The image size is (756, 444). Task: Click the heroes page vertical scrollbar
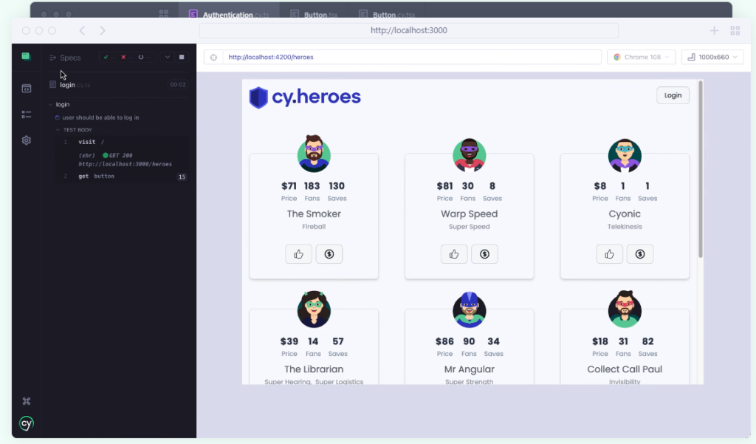tap(701, 169)
